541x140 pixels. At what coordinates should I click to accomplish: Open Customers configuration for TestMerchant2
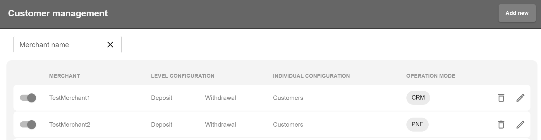(288, 125)
